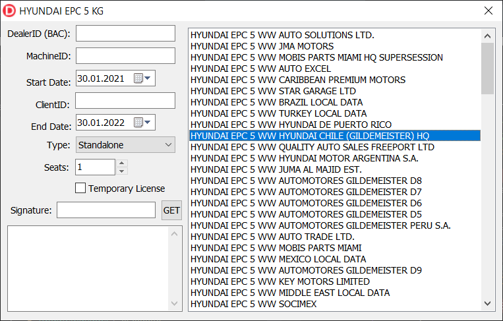The width and height of the screenshot is (503, 321).
Task: Open the Start Date calendar picker
Action: 142,78
